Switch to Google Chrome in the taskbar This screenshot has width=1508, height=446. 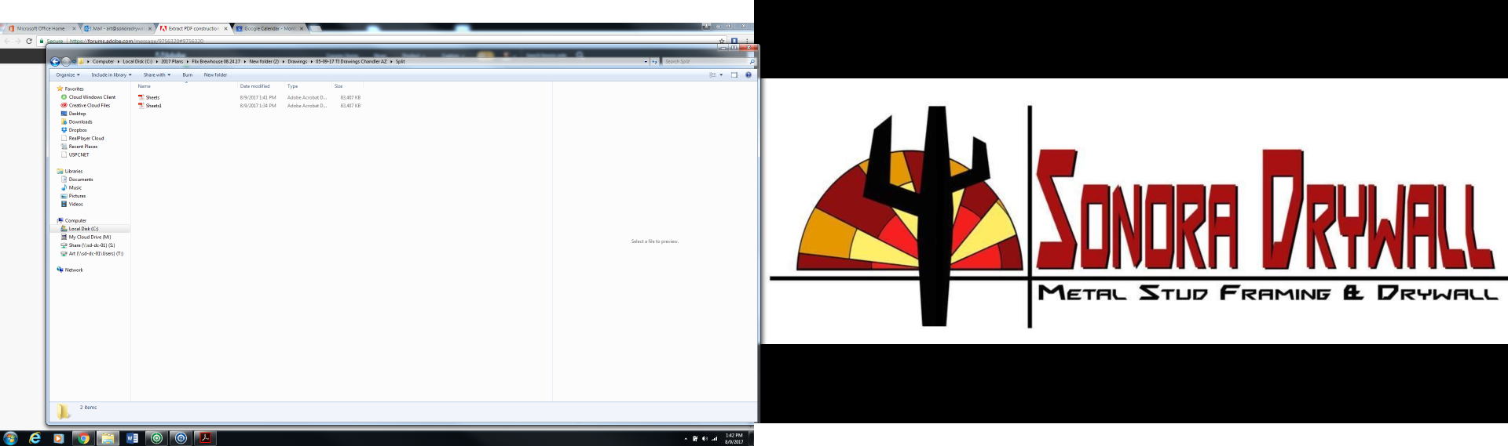click(x=83, y=438)
